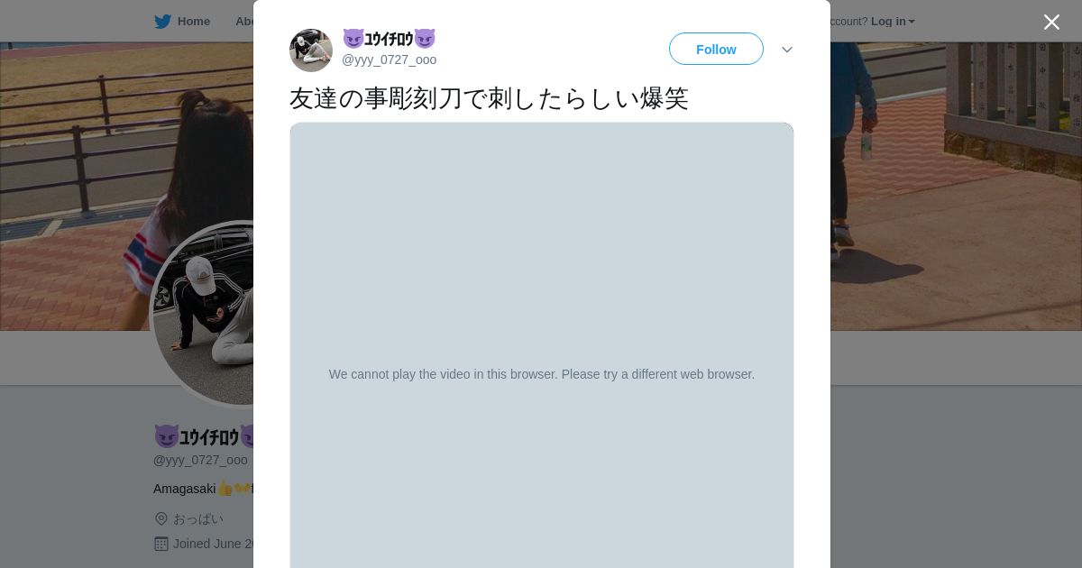Open the tweet author's small avatar
Screen dimensions: 1082x568
[x=311, y=50]
